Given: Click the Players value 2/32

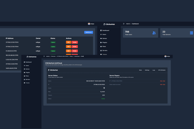Looking at the screenshot, I should (x=103, y=95).
